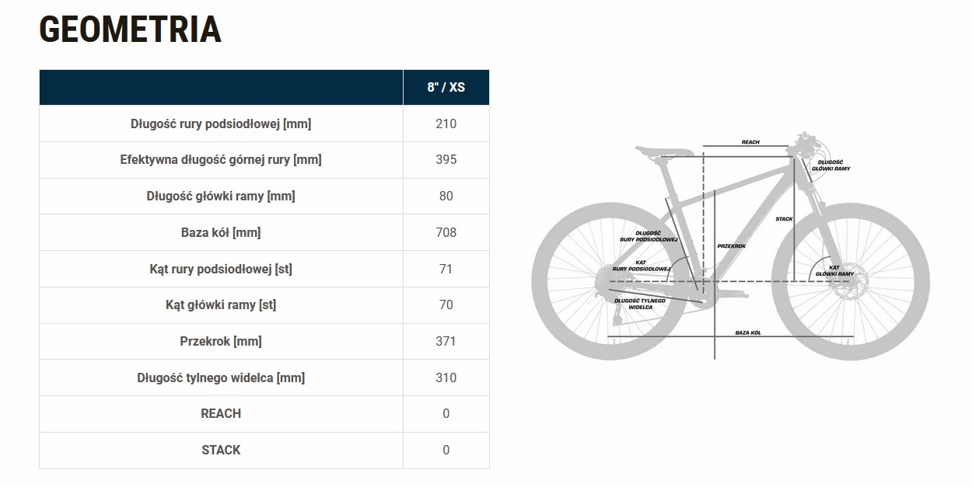
Task: Select the Długość główki ramy row
Action: click(x=221, y=196)
